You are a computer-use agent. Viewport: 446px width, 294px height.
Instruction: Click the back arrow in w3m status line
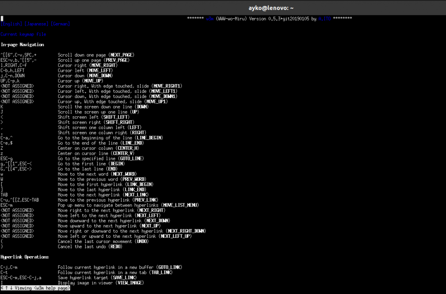click(x=3, y=288)
